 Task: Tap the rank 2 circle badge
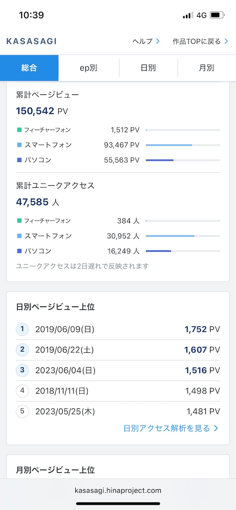[22, 350]
